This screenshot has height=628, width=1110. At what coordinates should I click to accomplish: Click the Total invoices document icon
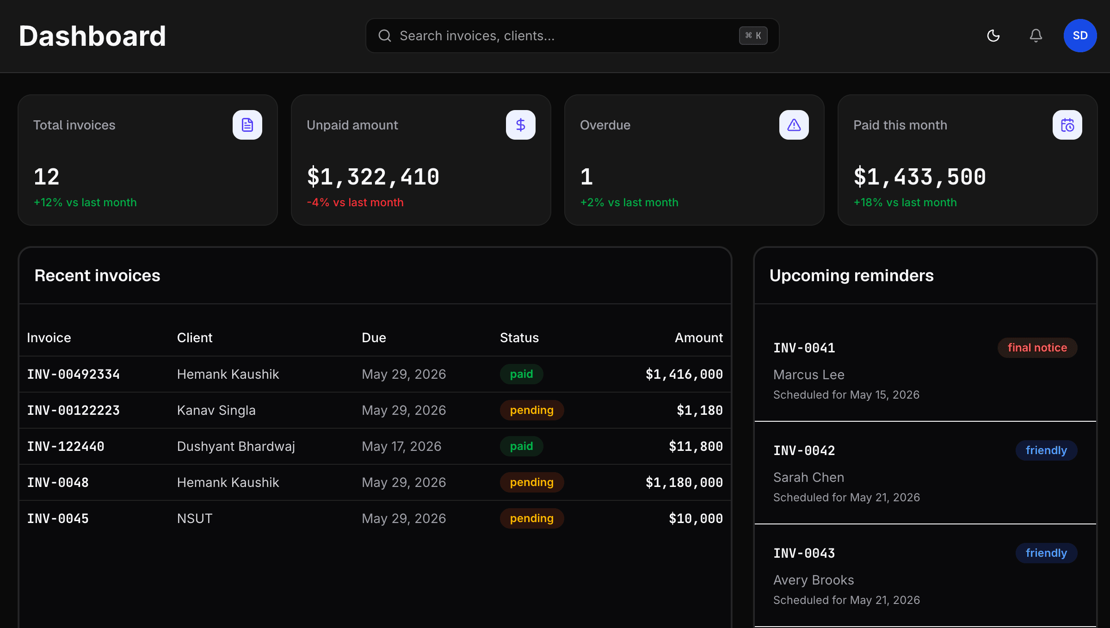tap(247, 125)
